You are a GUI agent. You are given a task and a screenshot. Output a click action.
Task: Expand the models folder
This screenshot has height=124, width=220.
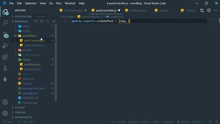27,50
